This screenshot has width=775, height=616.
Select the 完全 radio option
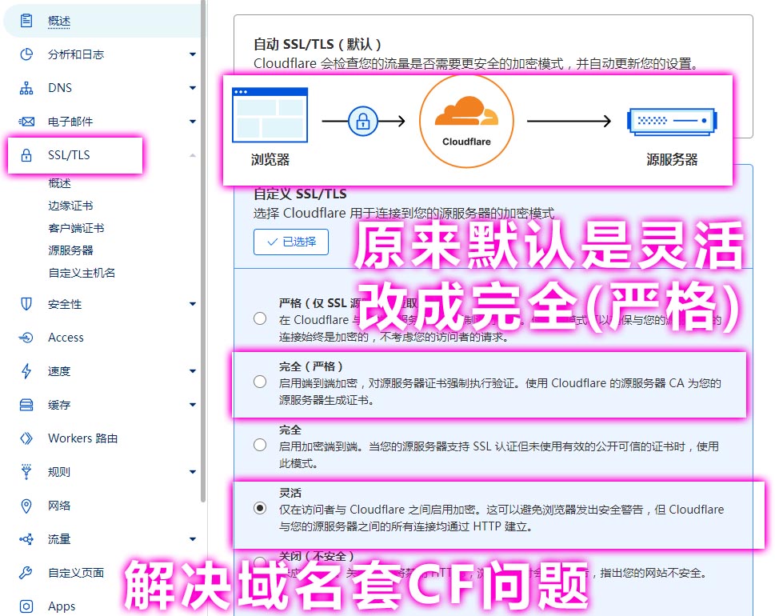(x=260, y=445)
